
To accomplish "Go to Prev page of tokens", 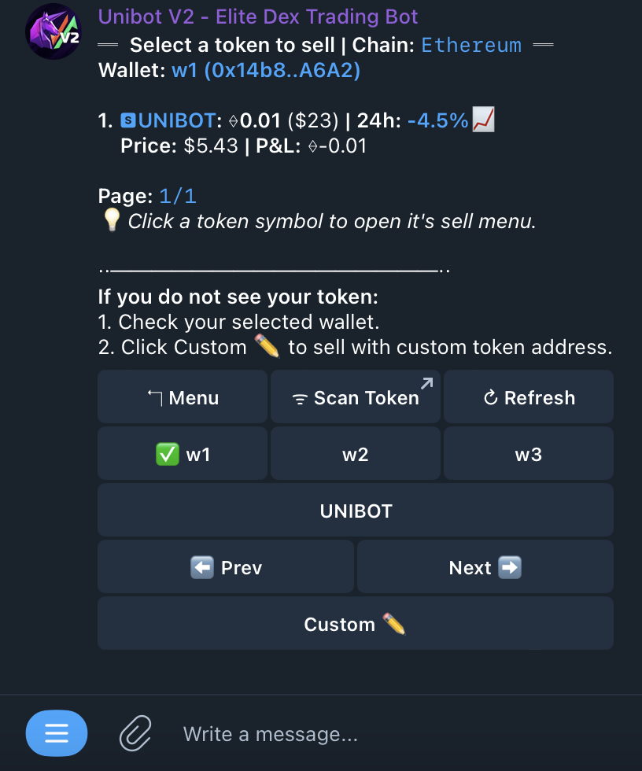I will [x=226, y=566].
